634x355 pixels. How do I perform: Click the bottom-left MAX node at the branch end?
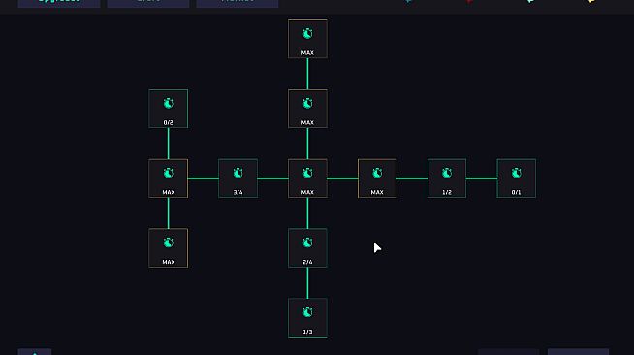click(x=169, y=248)
